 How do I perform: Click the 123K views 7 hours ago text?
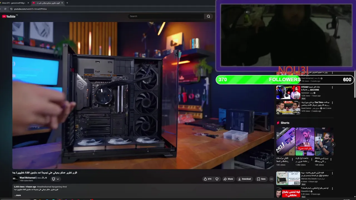(x=311, y=96)
